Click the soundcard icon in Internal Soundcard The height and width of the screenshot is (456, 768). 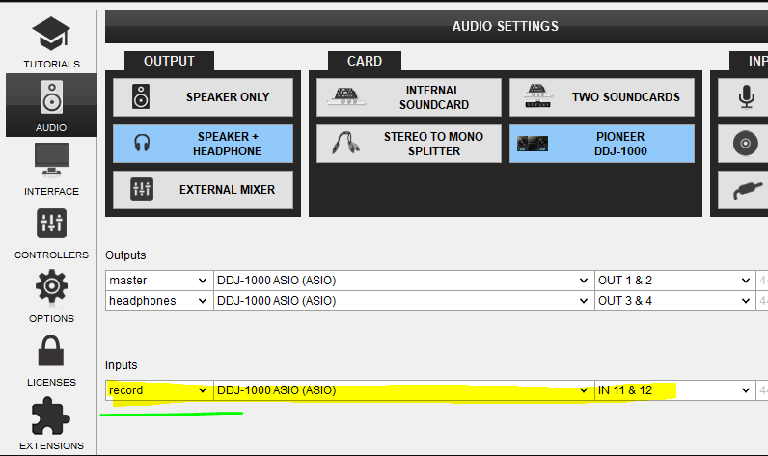click(x=346, y=95)
